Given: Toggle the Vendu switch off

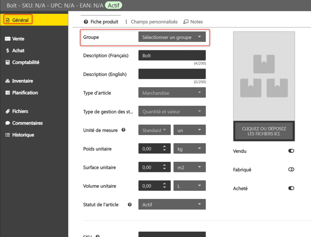Looking at the screenshot, I should (291, 151).
